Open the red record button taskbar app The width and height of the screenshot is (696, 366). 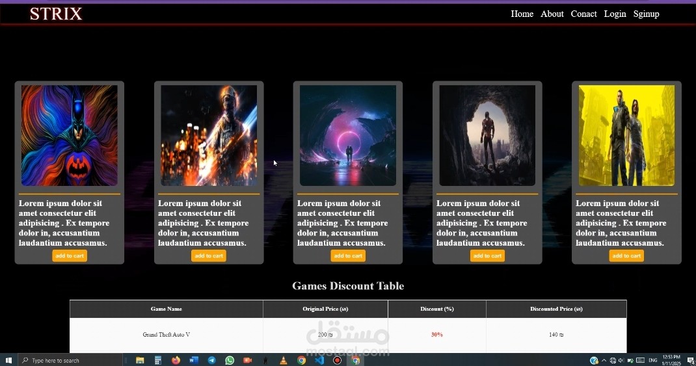(338, 360)
